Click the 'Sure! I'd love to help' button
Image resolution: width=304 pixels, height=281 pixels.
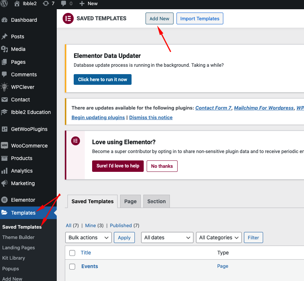tap(118, 166)
